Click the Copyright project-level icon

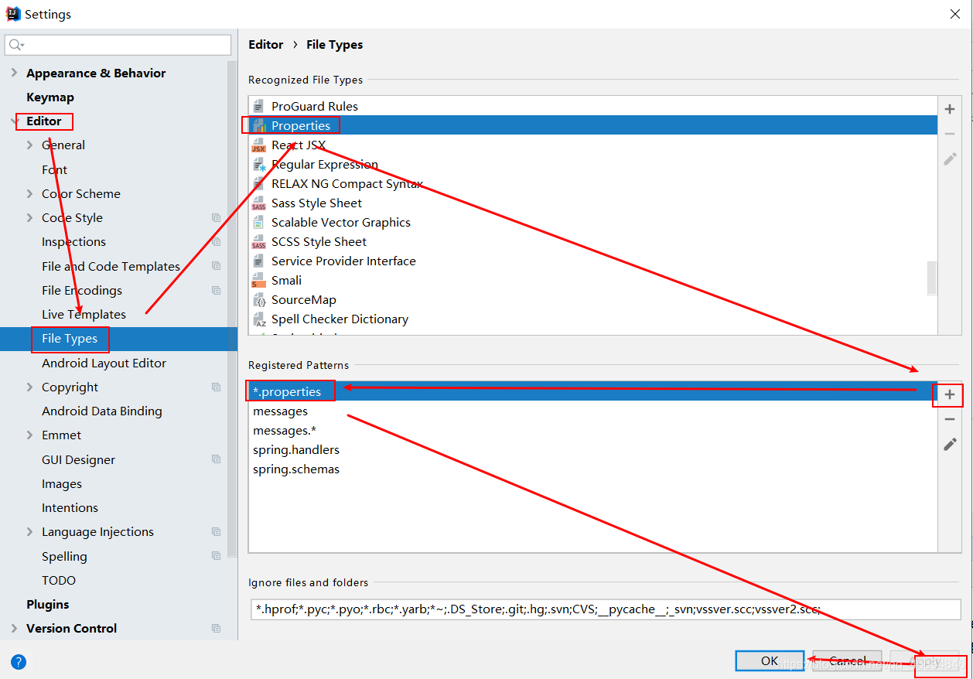[x=217, y=387]
